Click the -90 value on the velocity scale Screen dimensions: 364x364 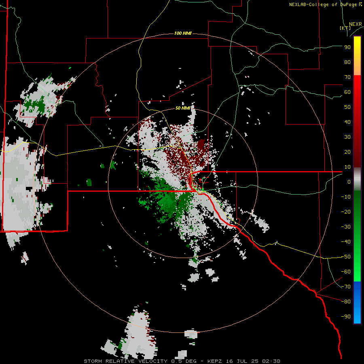click(x=346, y=317)
